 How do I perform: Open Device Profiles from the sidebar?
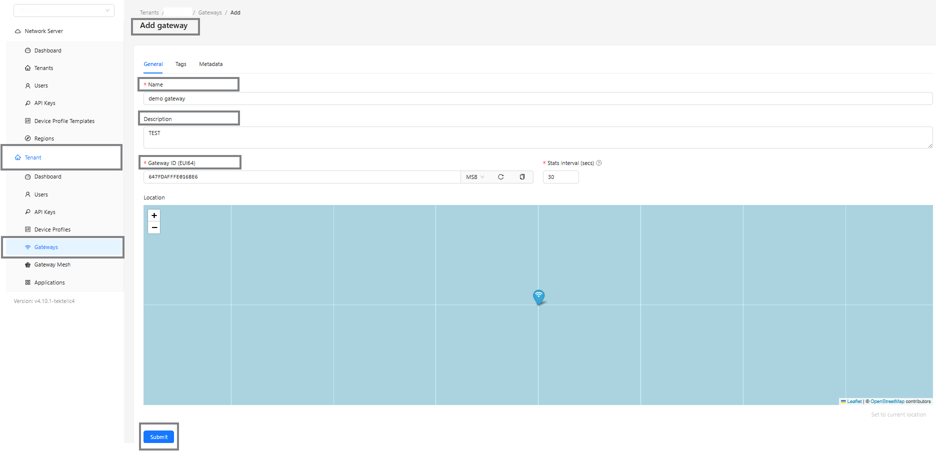point(52,229)
